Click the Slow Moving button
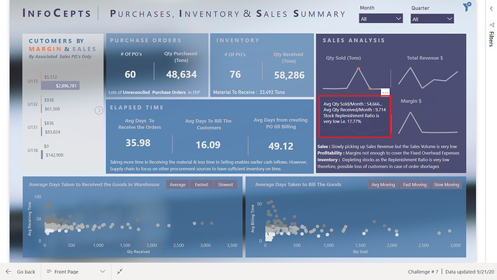The width and height of the screenshot is (497, 280). coord(447,185)
